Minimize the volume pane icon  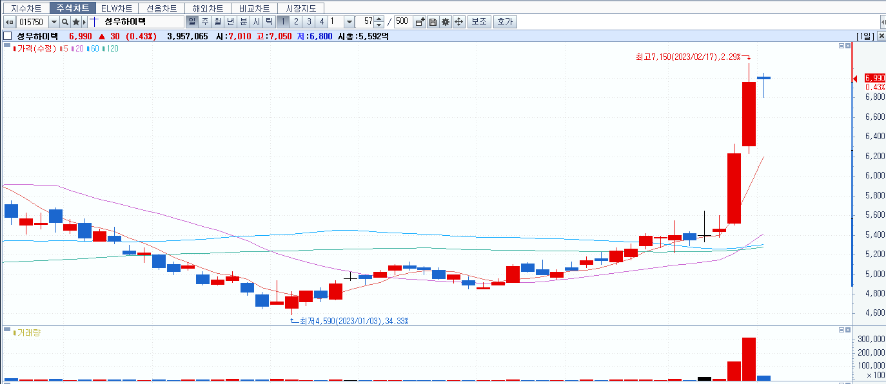coord(841,330)
